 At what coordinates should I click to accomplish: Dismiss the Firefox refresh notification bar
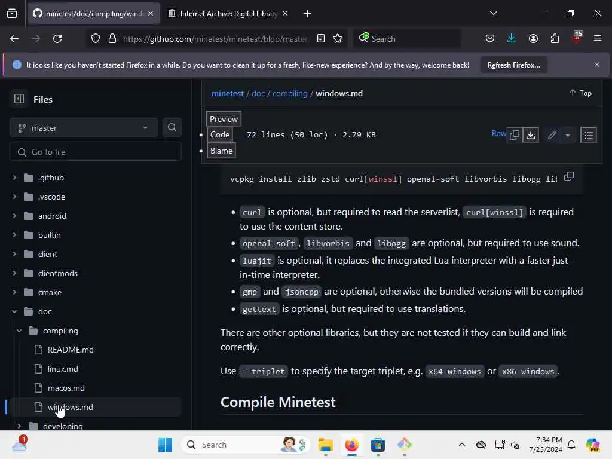[597, 65]
